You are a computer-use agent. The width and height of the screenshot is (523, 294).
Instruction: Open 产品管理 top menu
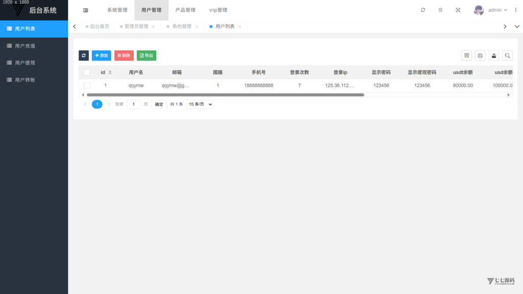185,10
